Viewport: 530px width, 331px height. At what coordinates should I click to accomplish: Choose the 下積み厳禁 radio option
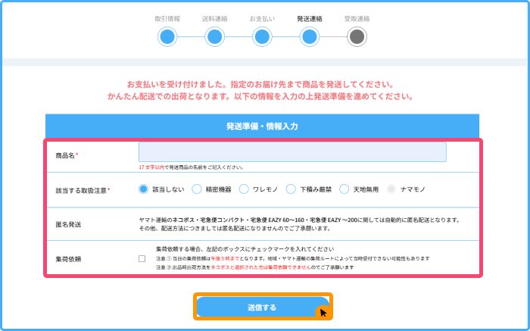pyautogui.click(x=291, y=189)
